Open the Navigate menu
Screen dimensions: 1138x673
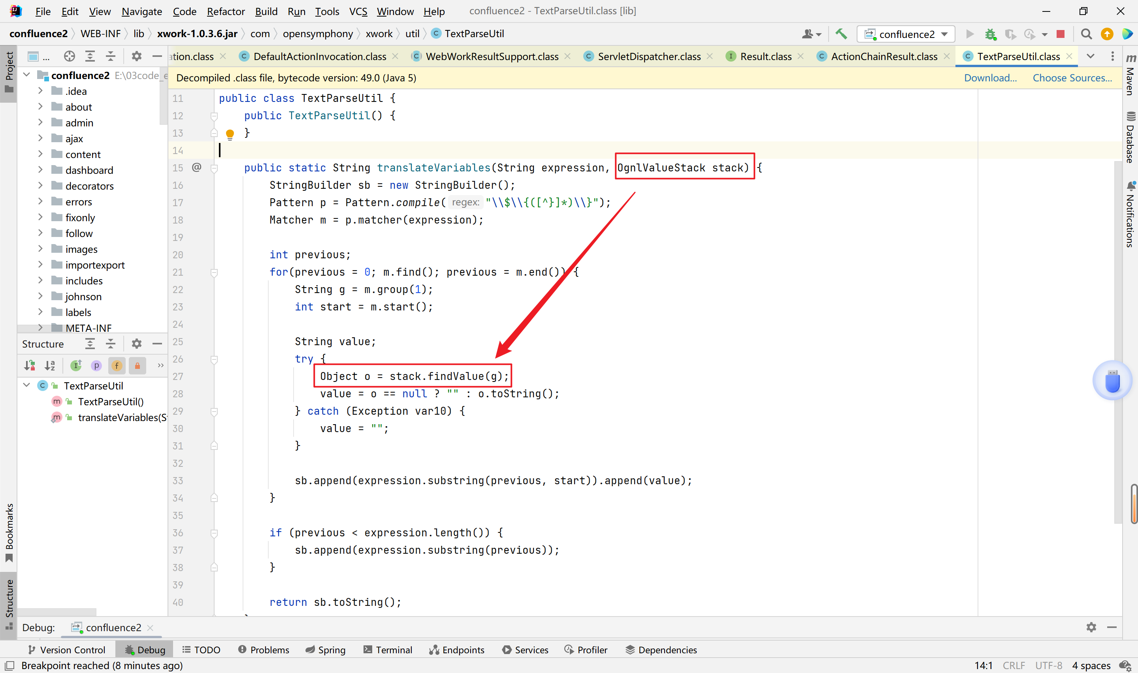(x=141, y=11)
